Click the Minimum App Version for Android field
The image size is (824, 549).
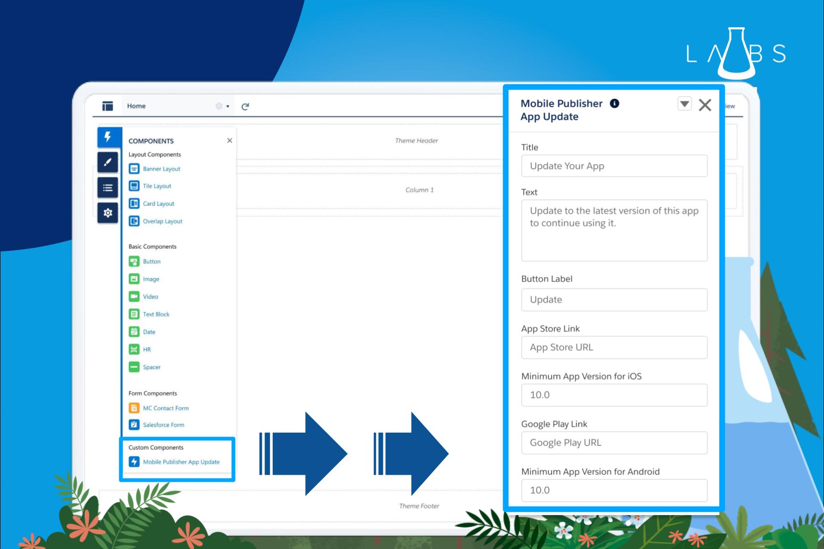click(x=614, y=490)
